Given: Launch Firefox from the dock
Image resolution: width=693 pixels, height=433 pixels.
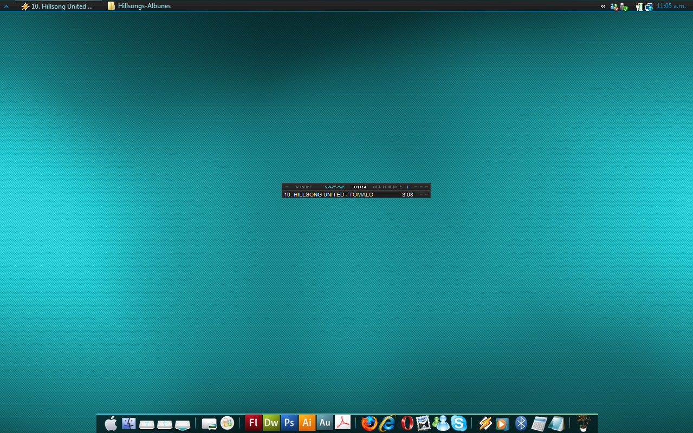Looking at the screenshot, I should [x=369, y=423].
